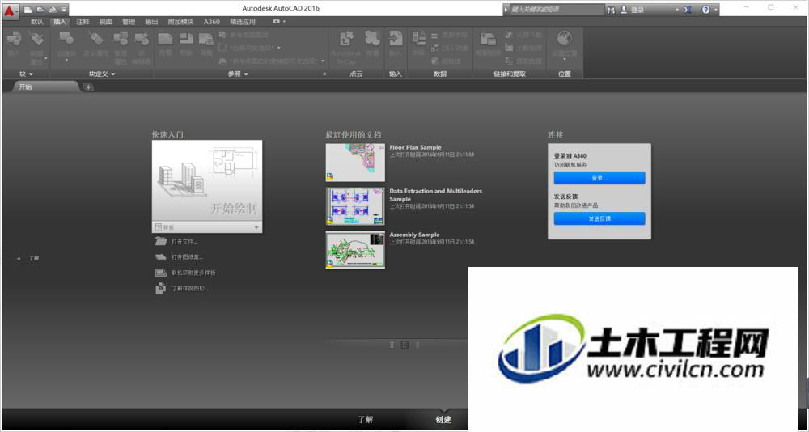Viewport: 809px width, 432px height.
Task: Click the plus new drawing tab button
Action: [88, 87]
